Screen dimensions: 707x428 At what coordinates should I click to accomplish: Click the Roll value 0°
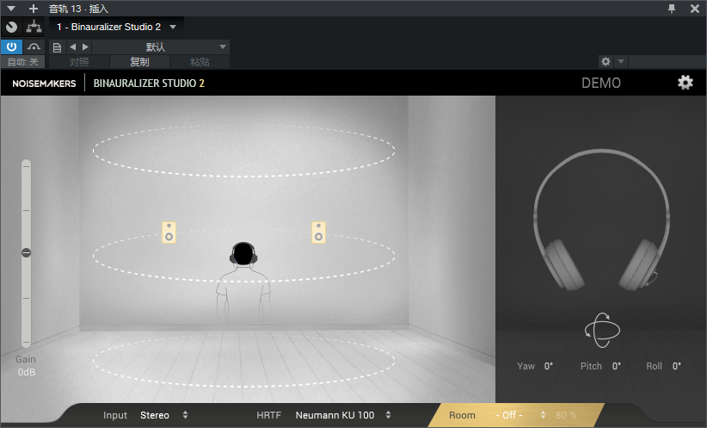676,366
